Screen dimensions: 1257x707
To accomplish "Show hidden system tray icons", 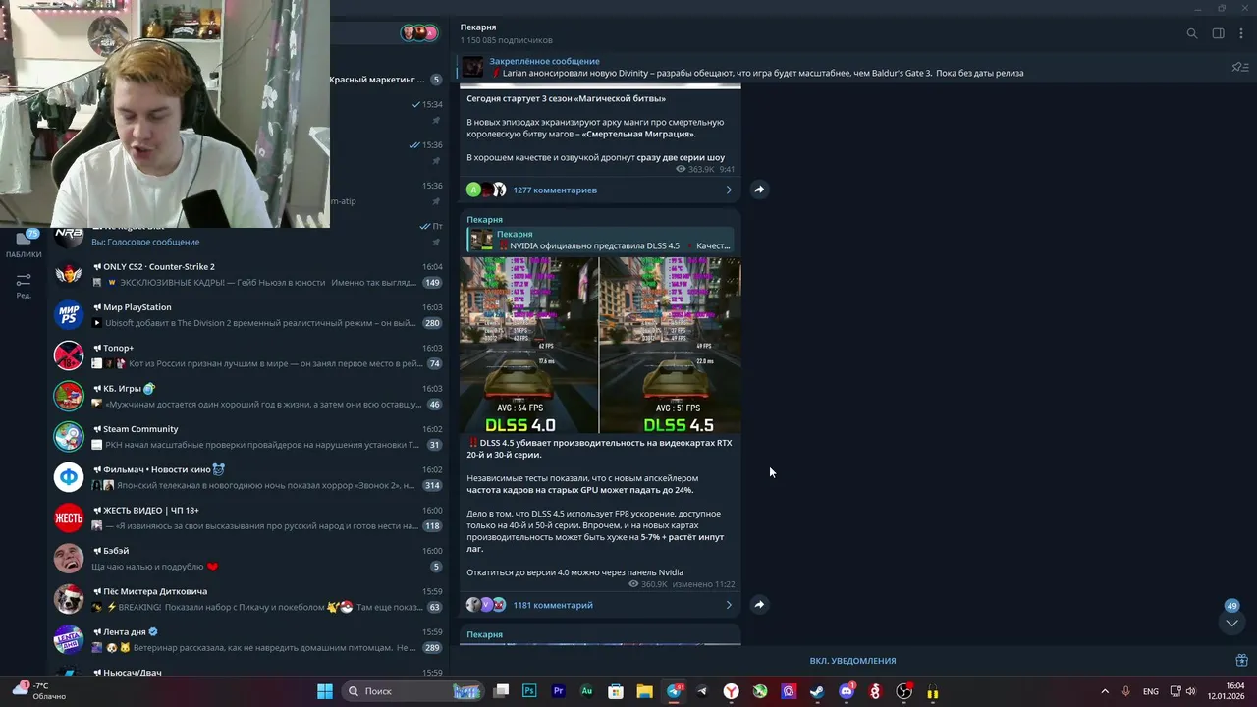I will (1105, 691).
